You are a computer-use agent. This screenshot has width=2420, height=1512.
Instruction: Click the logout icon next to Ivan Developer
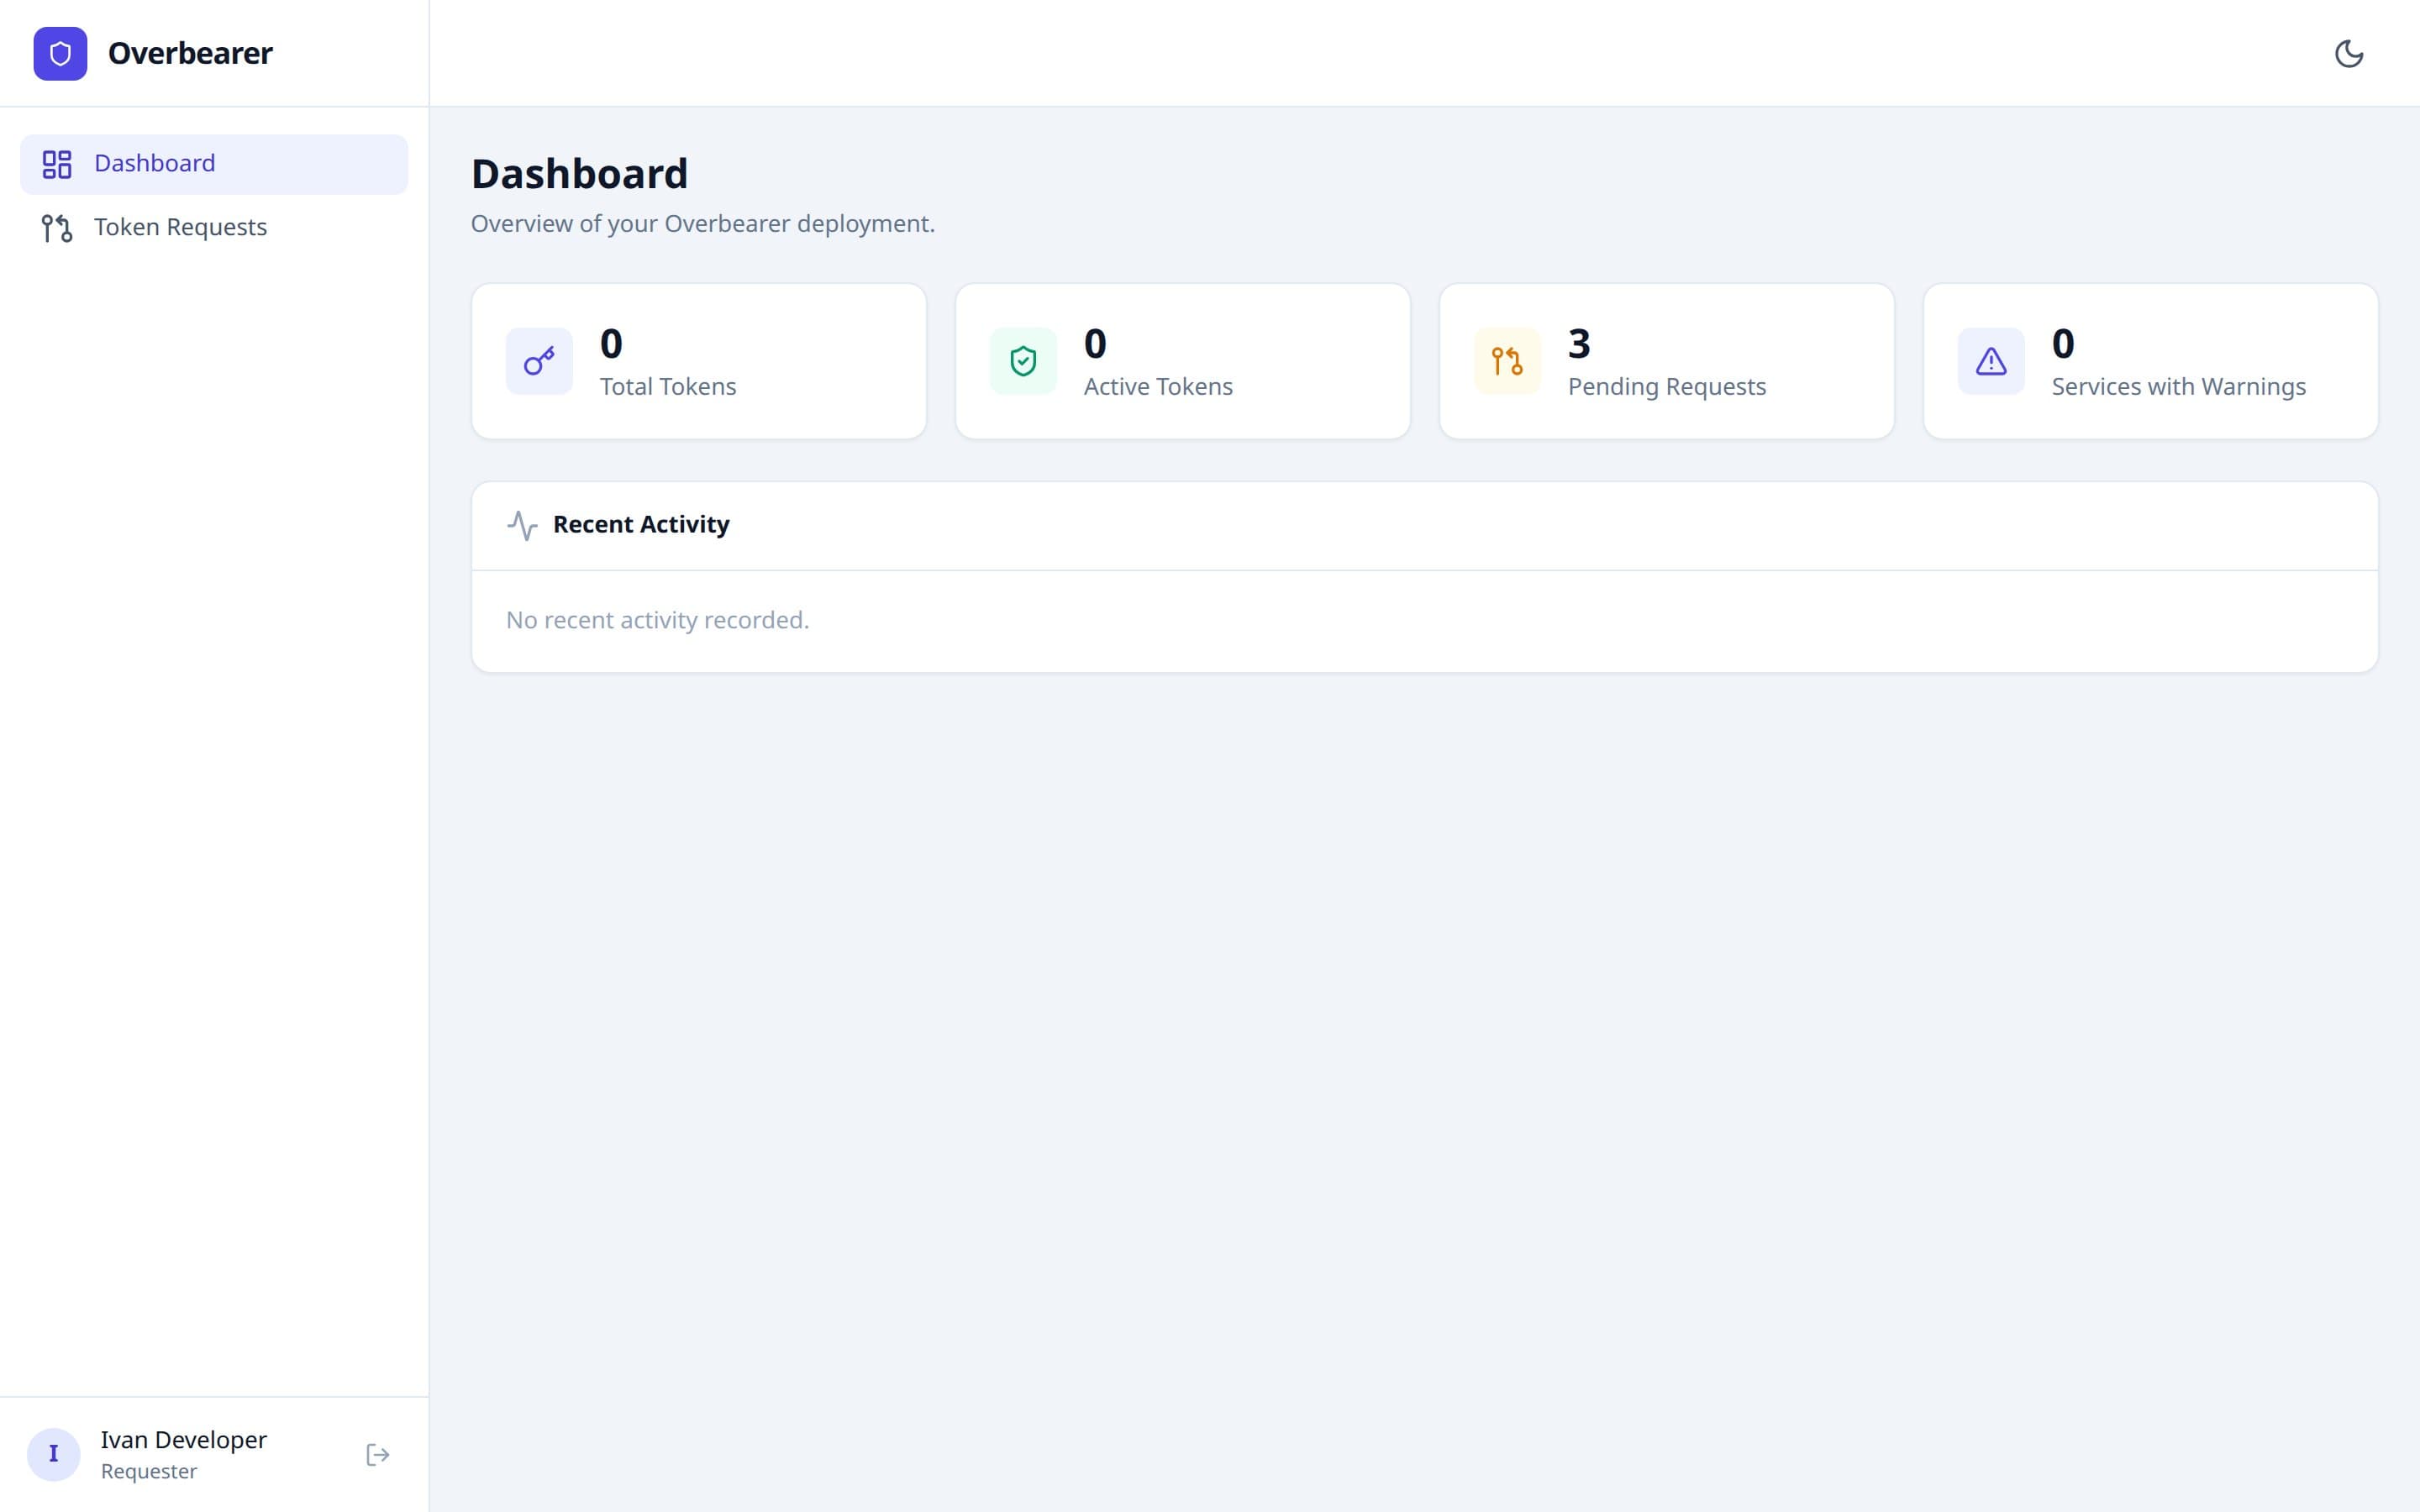pos(377,1454)
